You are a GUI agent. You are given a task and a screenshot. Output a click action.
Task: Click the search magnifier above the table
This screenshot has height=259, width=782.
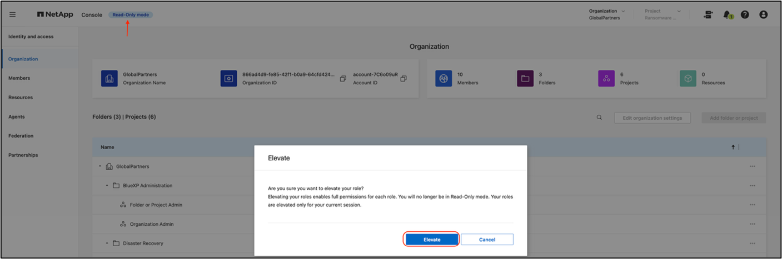pyautogui.click(x=599, y=118)
